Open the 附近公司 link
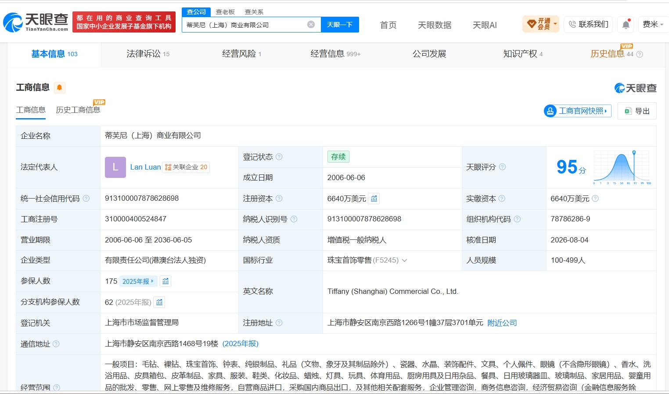The image size is (669, 394). point(502,323)
